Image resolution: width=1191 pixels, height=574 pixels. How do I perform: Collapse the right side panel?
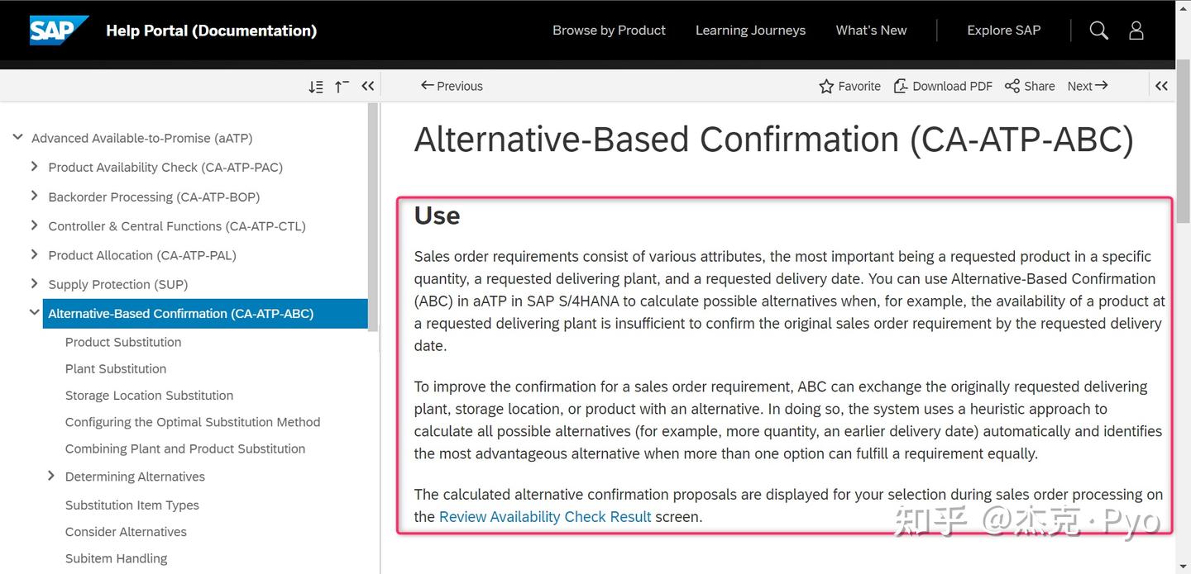(x=1161, y=86)
